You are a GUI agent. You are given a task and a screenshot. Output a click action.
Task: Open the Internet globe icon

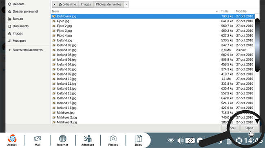coord(62,140)
